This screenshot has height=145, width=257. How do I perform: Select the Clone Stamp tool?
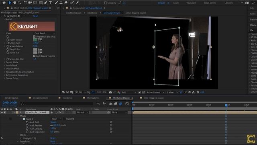[61, 3]
